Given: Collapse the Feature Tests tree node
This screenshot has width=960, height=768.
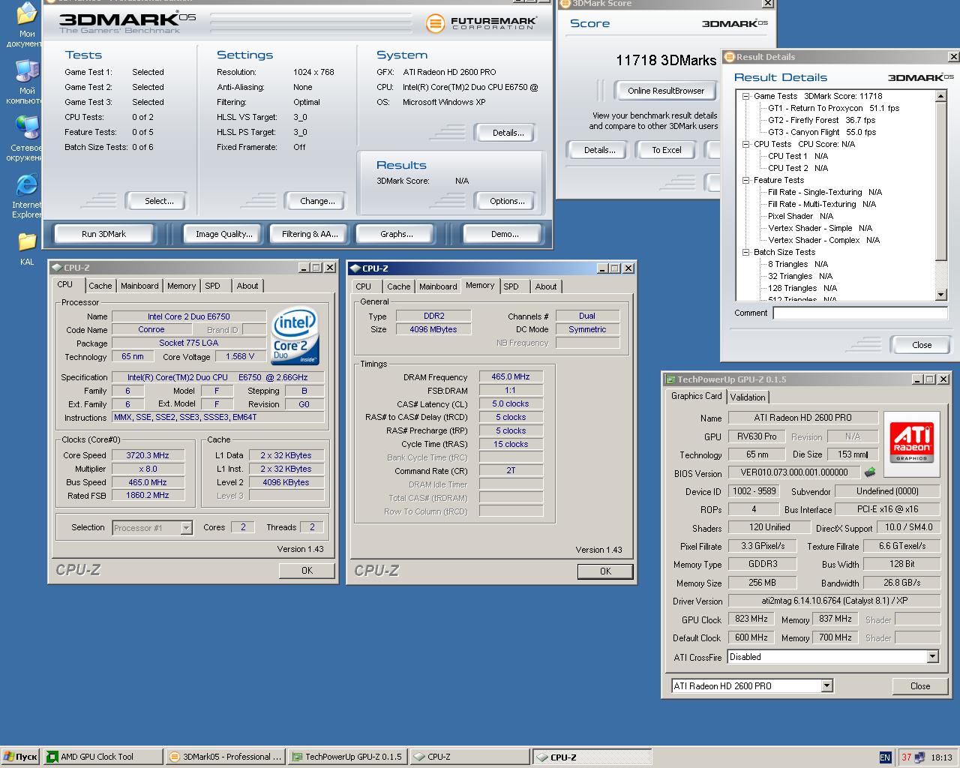Looking at the screenshot, I should tap(746, 180).
